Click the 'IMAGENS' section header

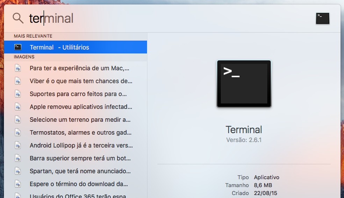coord(24,57)
